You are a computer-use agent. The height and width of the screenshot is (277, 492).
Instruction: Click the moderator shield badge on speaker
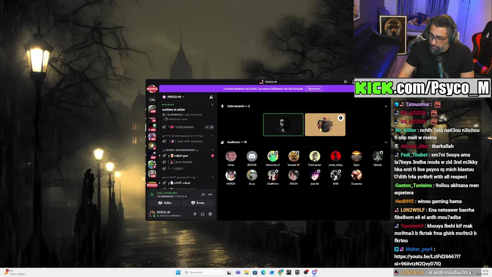tap(341, 118)
